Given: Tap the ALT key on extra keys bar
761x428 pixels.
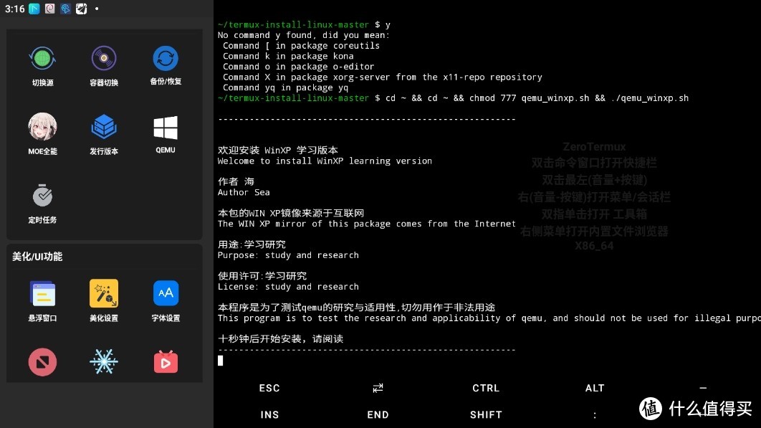Looking at the screenshot, I should [x=595, y=388].
